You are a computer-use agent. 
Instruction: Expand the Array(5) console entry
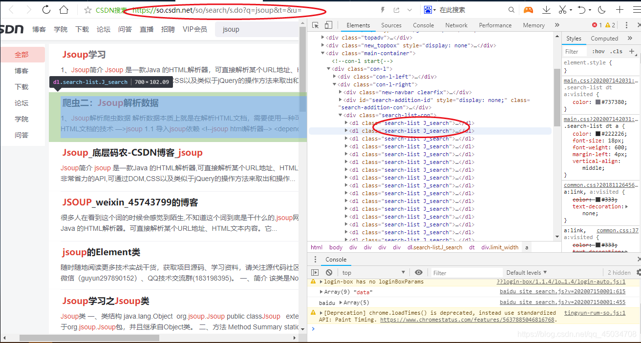coord(341,303)
